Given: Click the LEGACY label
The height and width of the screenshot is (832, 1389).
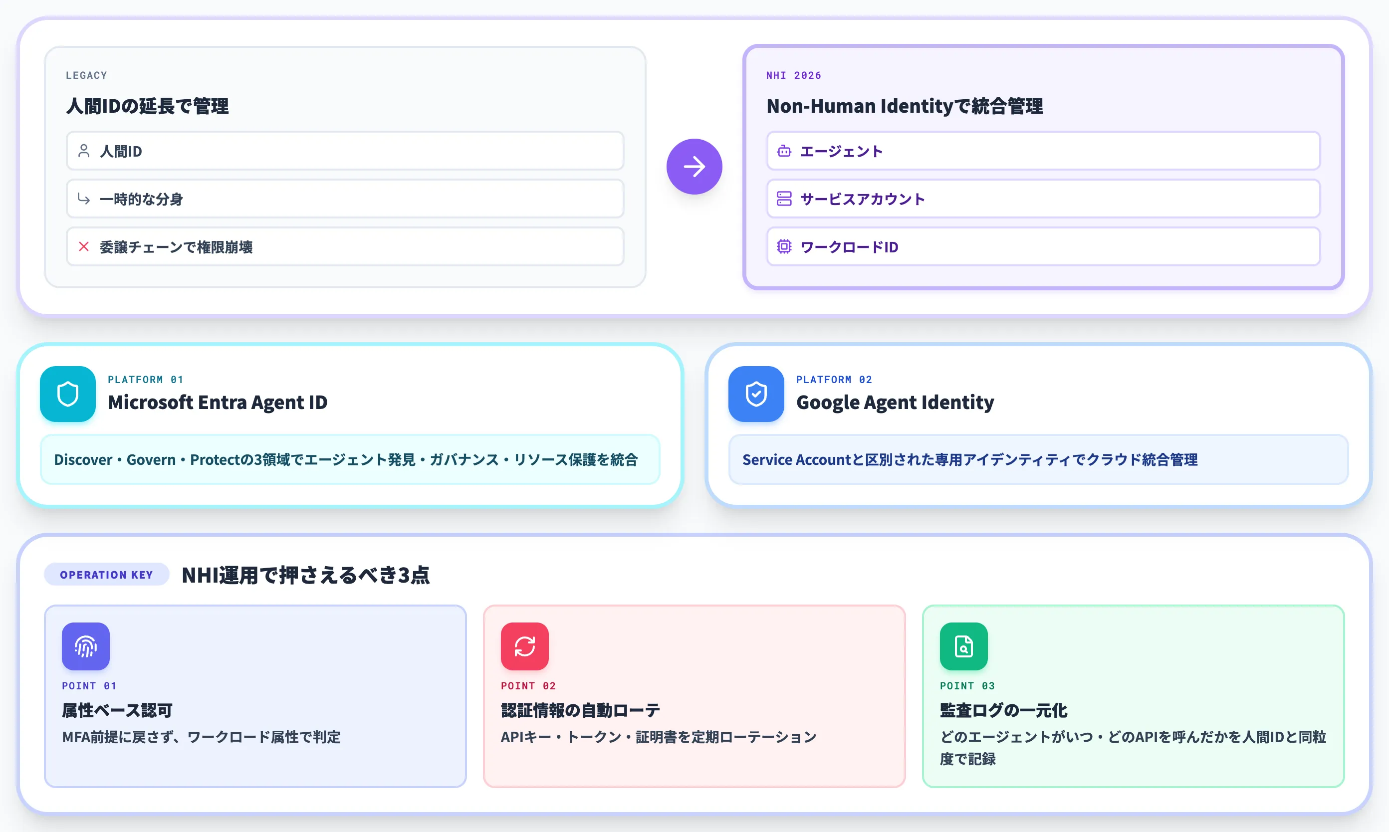Looking at the screenshot, I should click(x=86, y=75).
